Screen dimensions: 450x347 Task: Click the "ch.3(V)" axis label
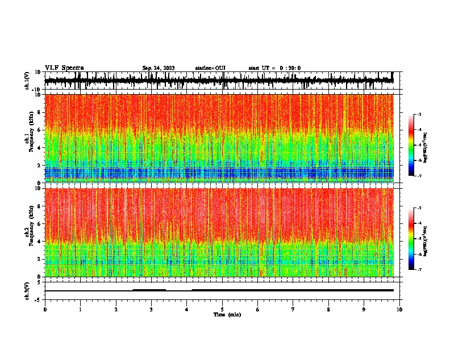tap(27, 291)
